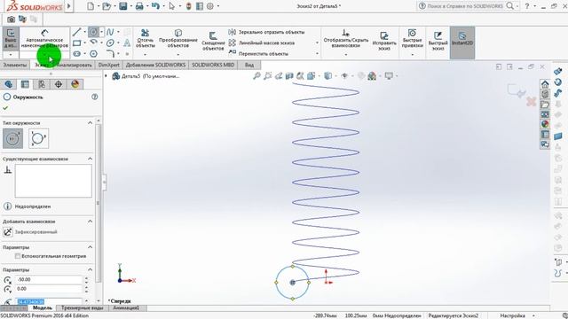Select the sketch Text tool
Viewport: 568px width, 319px height.
click(127, 43)
